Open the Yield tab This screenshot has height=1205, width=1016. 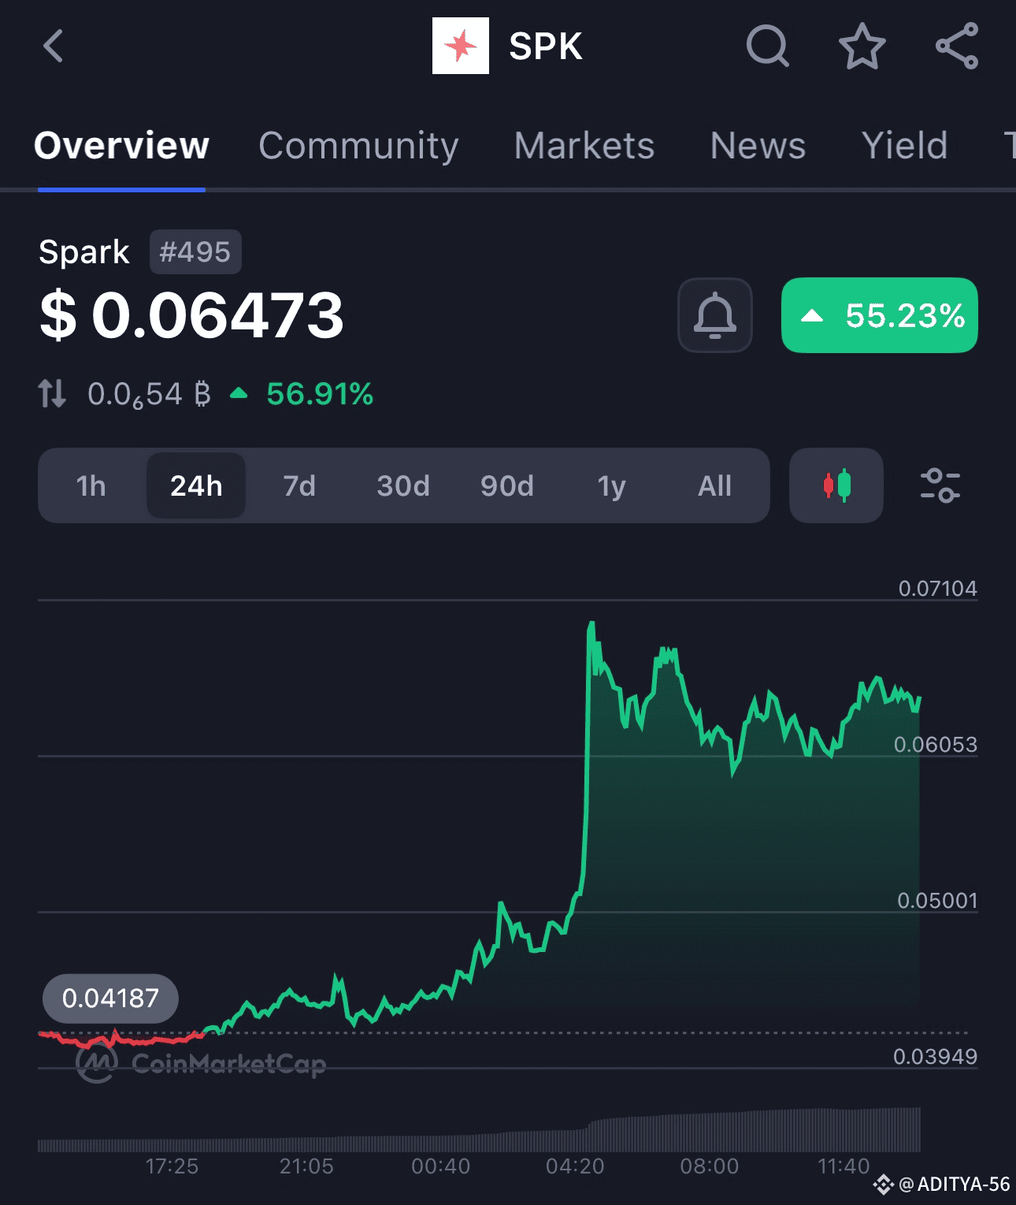tap(904, 146)
